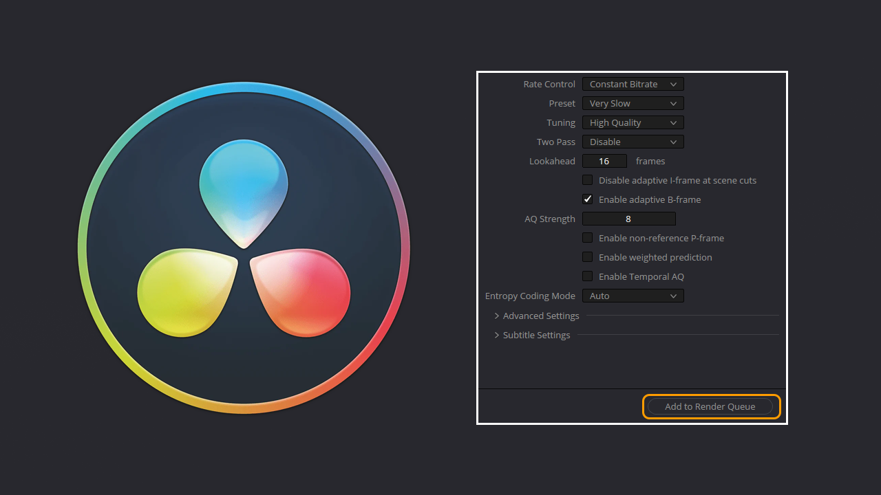Uncheck Enable adaptive B-frame checkbox
Image resolution: width=881 pixels, height=495 pixels.
[587, 199]
